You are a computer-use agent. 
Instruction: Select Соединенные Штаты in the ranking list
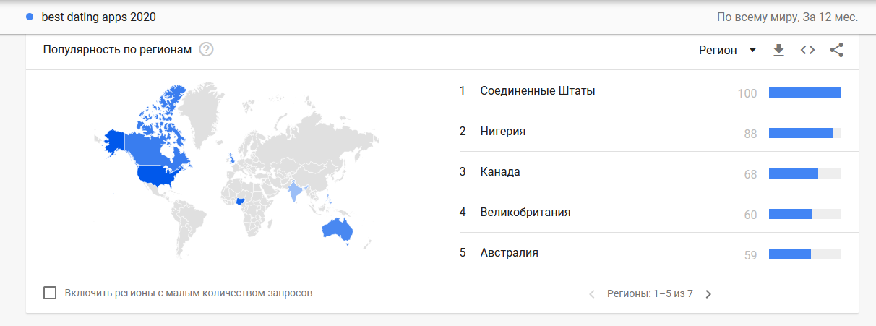650,91
